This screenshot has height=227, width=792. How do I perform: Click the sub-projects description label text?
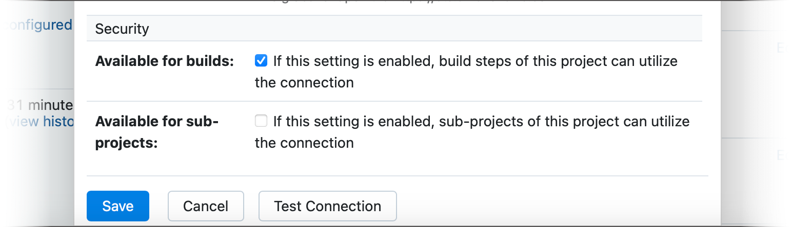tap(481, 122)
